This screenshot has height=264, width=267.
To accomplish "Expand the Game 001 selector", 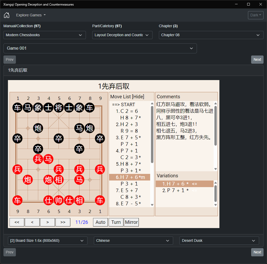I will [100, 48].
